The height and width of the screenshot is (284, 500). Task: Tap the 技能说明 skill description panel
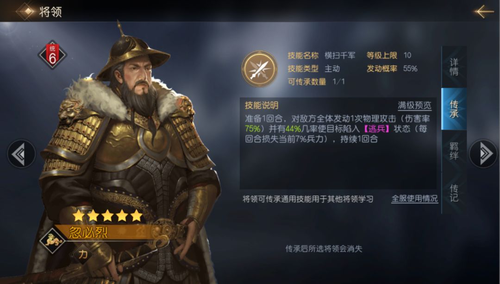pyautogui.click(x=338, y=144)
